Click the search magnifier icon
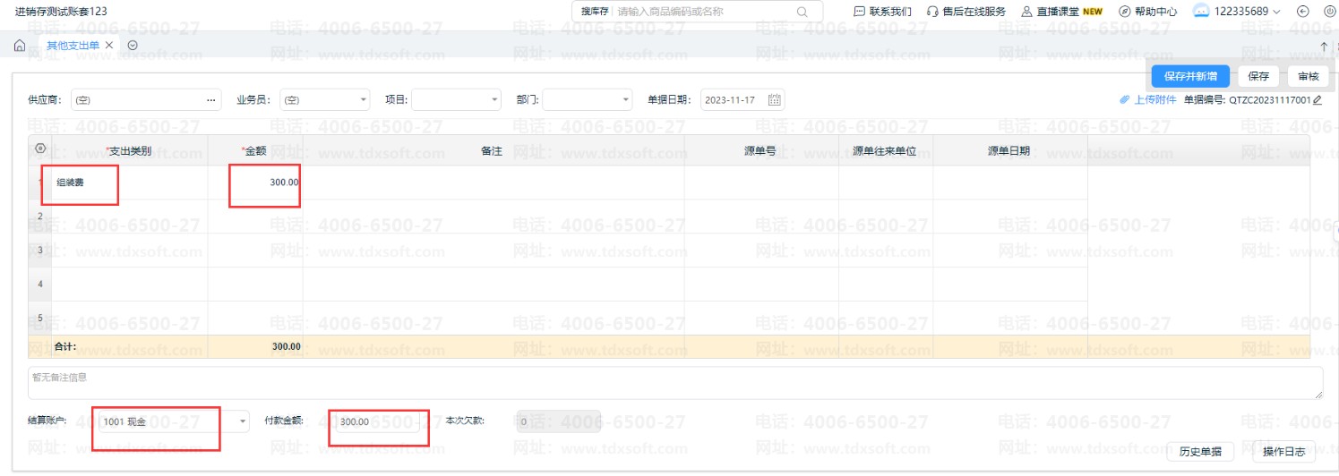The width and height of the screenshot is (1339, 476). click(x=802, y=12)
